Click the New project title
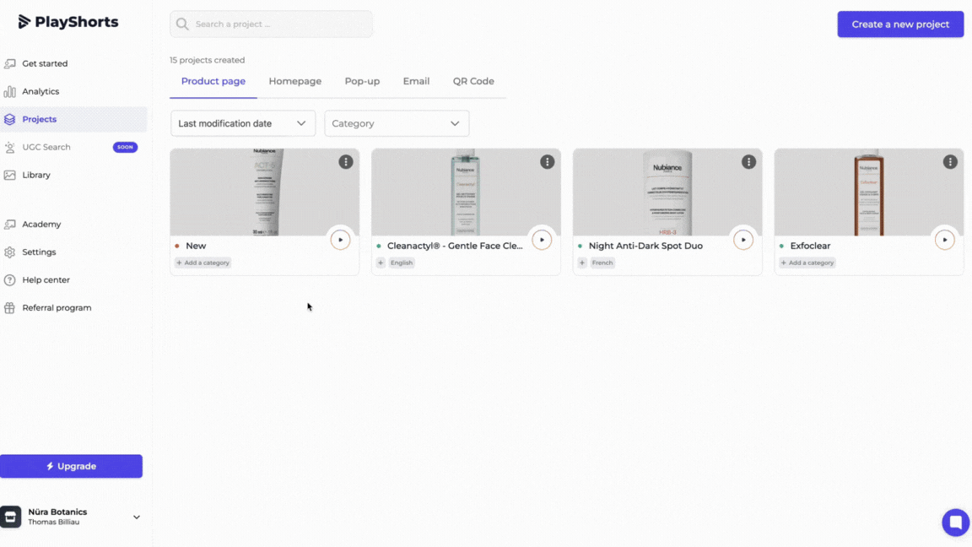Screen dimensions: 972x547 [196, 246]
